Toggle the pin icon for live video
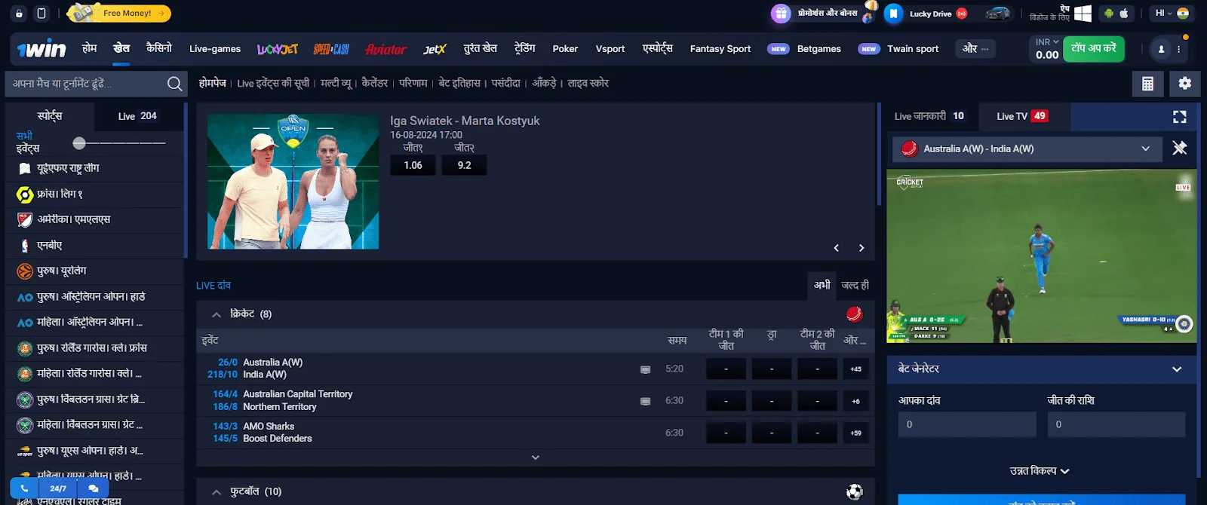Viewport: 1207px width, 505px height. (x=1180, y=148)
